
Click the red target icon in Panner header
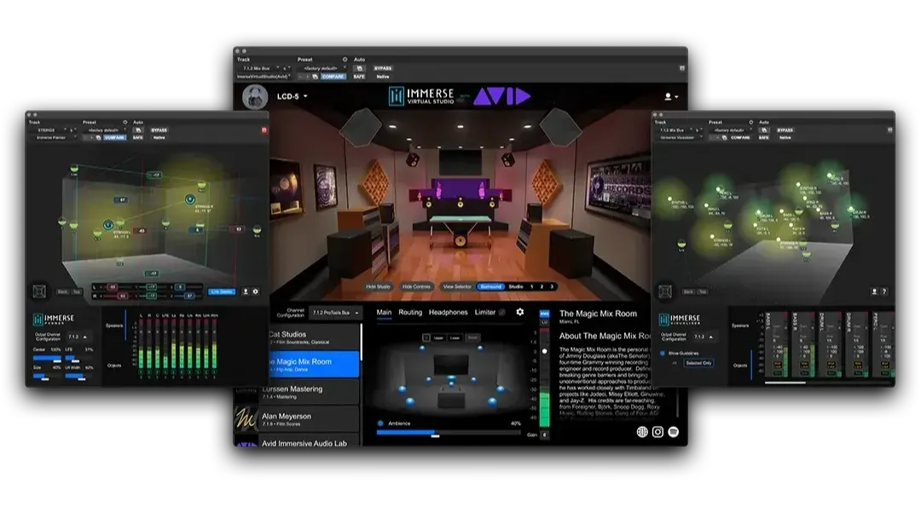pyautogui.click(x=264, y=130)
